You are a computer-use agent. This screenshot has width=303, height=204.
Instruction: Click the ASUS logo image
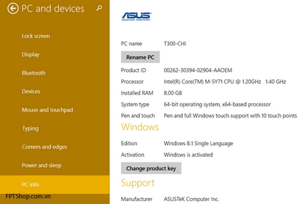pos(136,17)
